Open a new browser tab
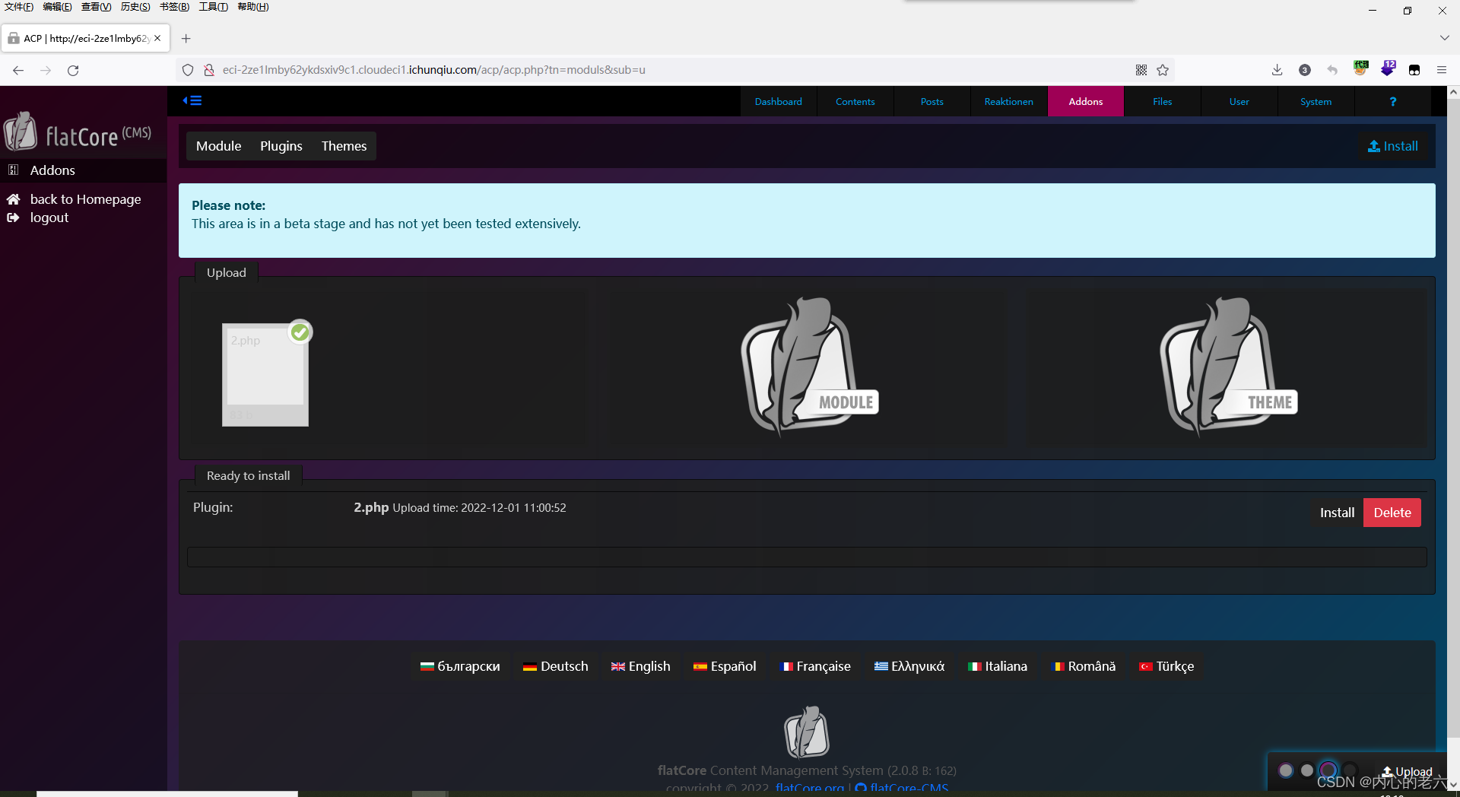1460x797 pixels. click(x=186, y=38)
